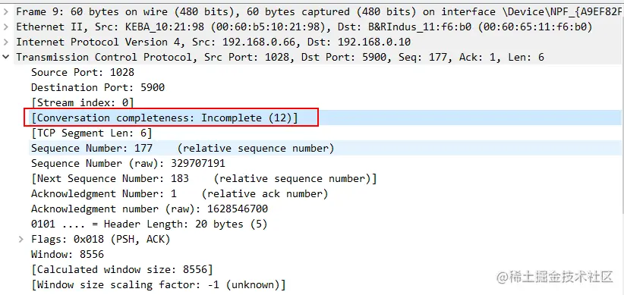Expand Internet Protocol Version 4 section
Viewport: 624px width, 295px height.
[5, 42]
